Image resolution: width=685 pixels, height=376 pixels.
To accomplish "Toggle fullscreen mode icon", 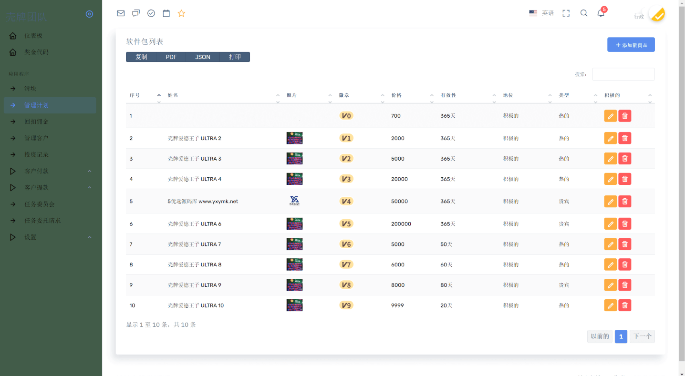I will tap(566, 13).
